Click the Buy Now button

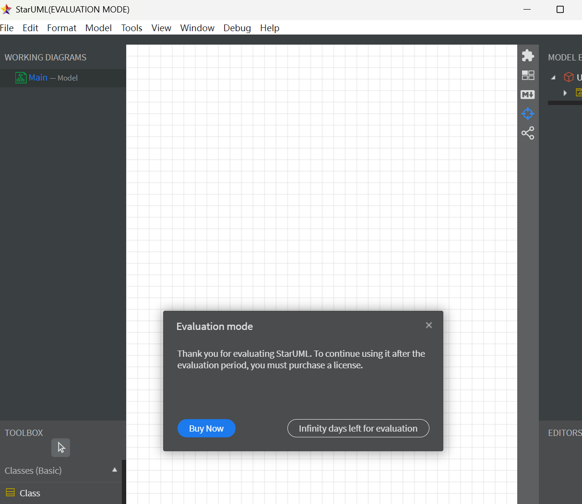[206, 428]
